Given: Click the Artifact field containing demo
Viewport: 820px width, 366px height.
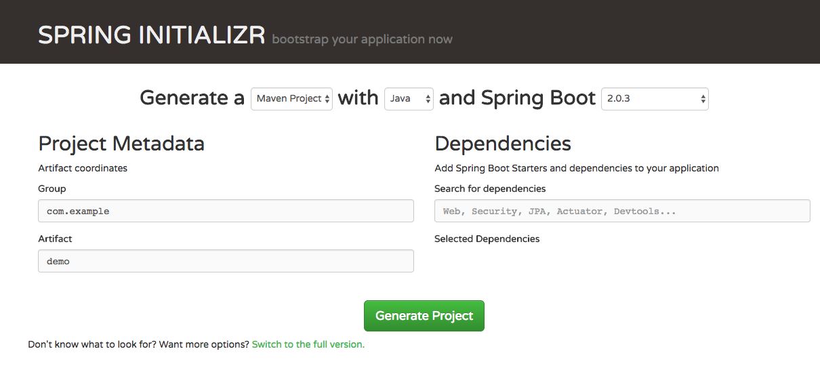Looking at the screenshot, I should (226, 262).
